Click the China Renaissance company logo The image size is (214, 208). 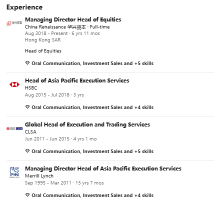coord(14,23)
